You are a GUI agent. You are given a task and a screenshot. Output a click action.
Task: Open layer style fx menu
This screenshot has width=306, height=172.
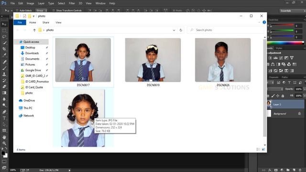pyautogui.click(x=270, y=170)
